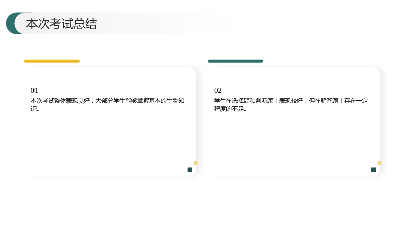This screenshot has height=228, width=406.
Task: Click the character 结 in the title
Action: pos(91,24)
